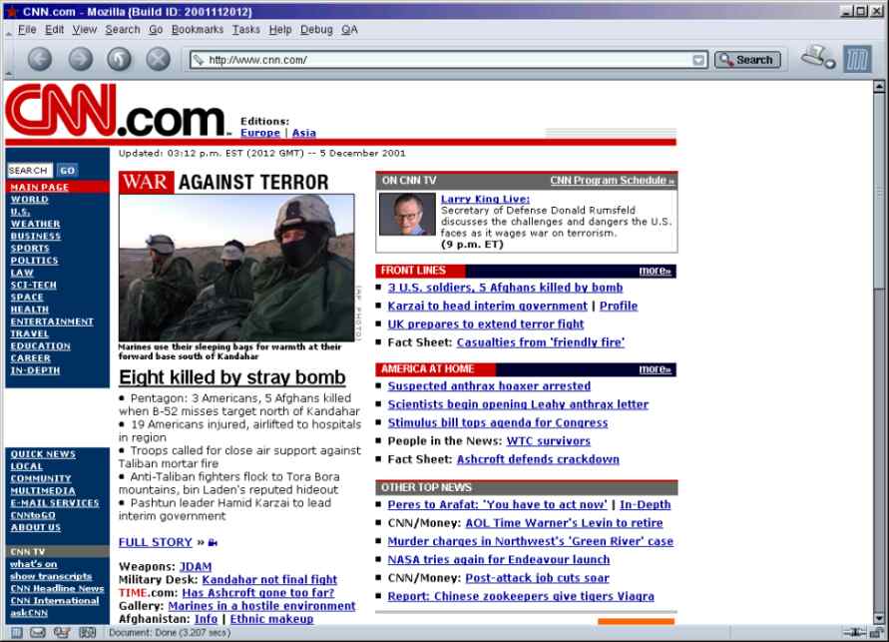Viewport: 889px width, 642px height.
Task: Reload the page using the circular arrow
Action: pos(119,59)
